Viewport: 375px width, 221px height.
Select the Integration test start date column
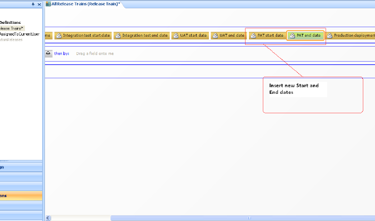[x=83, y=36]
